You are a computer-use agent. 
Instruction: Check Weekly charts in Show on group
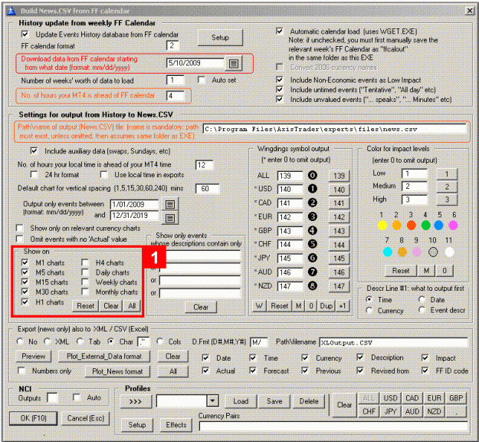click(85, 282)
